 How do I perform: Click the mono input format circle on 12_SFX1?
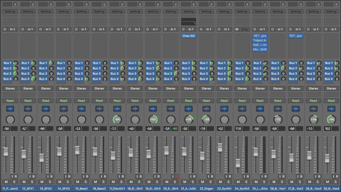click(x=23, y=29)
